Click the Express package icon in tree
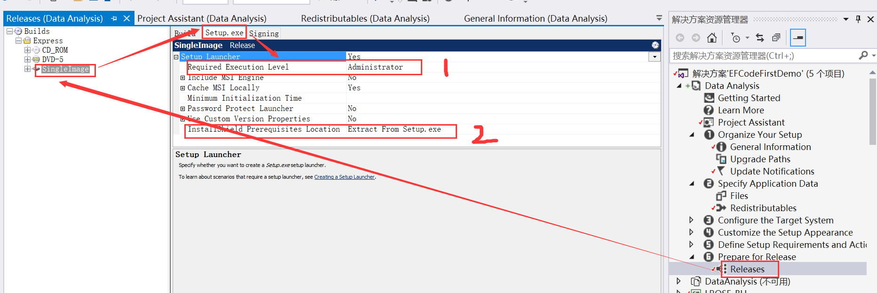 click(x=27, y=40)
